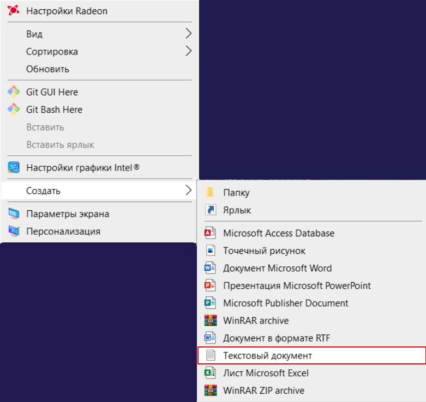The height and width of the screenshot is (402, 426).
Task: Click the Personalization icon
Action: tap(14, 231)
